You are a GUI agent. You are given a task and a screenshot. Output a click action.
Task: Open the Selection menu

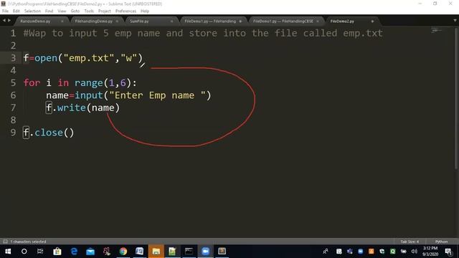(32, 11)
